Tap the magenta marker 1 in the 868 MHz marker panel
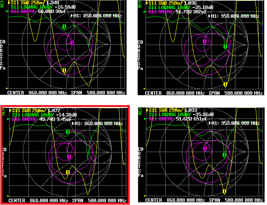Image resolution: width=267 pixels, height=205 pixels. click(x=69, y=157)
